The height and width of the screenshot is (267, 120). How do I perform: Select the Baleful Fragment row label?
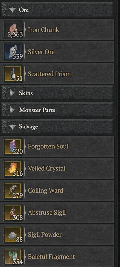coord(51,257)
